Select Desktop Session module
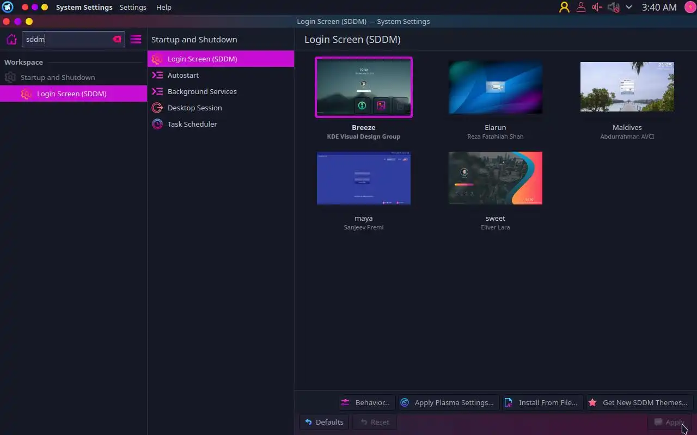Viewport: 697px width, 435px height. pyautogui.click(x=221, y=108)
